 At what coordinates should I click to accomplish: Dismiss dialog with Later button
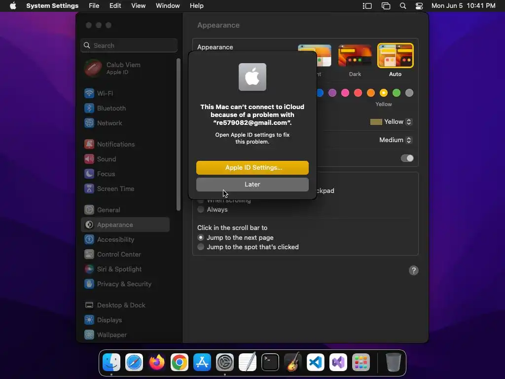[252, 185]
